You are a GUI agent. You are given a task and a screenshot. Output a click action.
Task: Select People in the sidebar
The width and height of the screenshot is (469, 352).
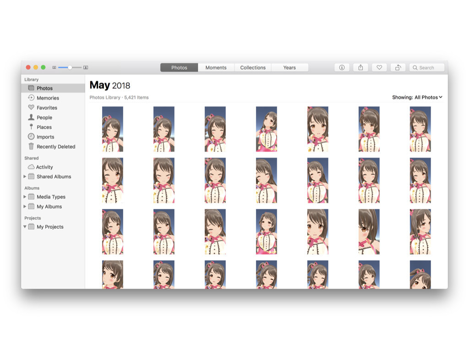click(44, 118)
